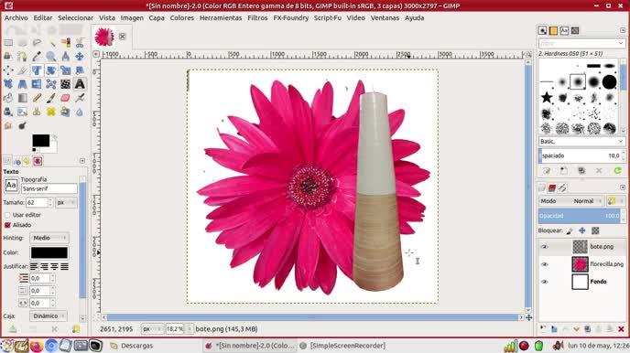The height and width of the screenshot is (353, 630).
Task: Select the Paintbrush tool
Action: (51, 98)
